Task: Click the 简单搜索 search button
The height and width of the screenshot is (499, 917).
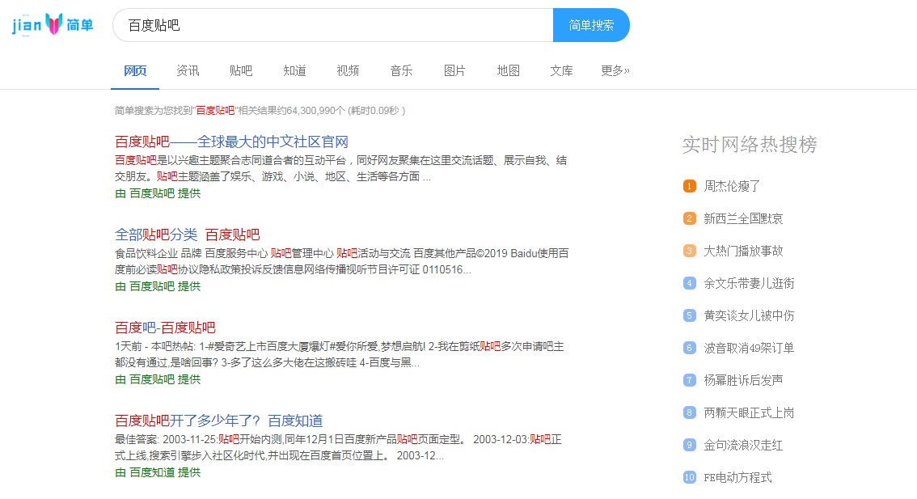Action: coord(591,25)
